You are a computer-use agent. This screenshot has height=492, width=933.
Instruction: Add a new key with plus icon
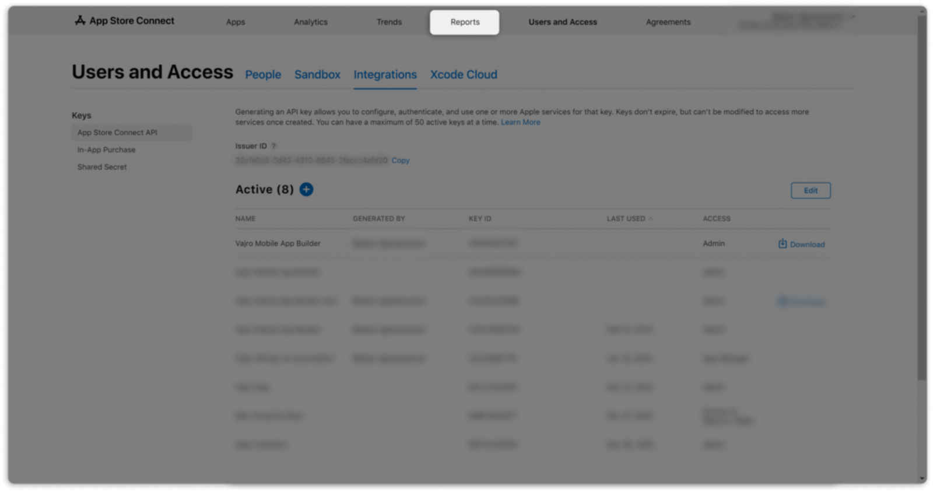click(x=306, y=190)
